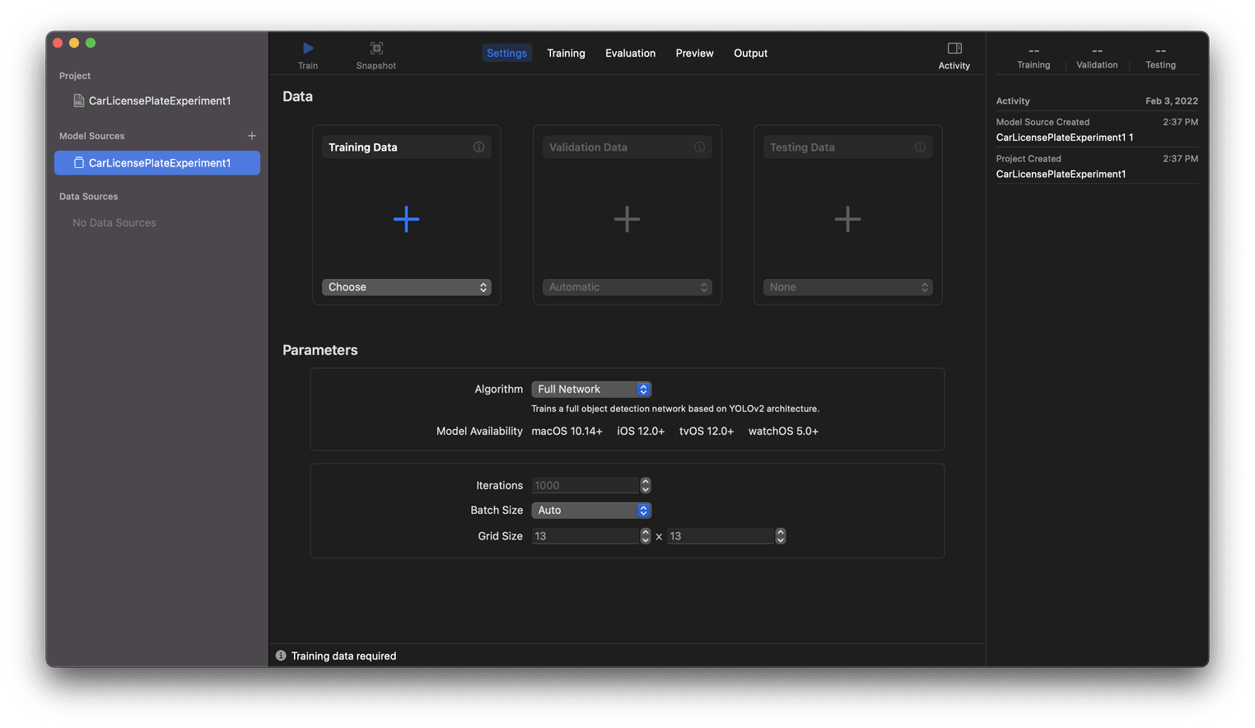Take a model Snapshot

[x=376, y=54]
